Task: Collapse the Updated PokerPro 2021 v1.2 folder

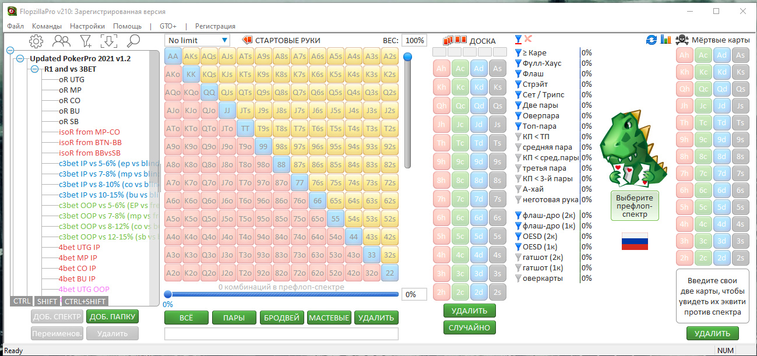Action: 20,58
